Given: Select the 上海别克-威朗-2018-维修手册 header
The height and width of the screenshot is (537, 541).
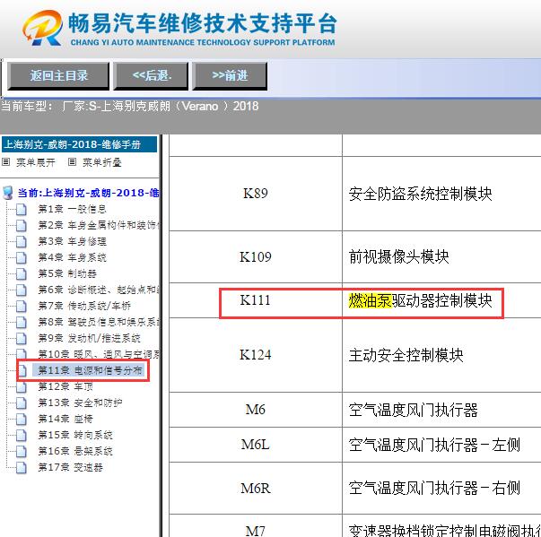Looking at the screenshot, I should click(79, 144).
